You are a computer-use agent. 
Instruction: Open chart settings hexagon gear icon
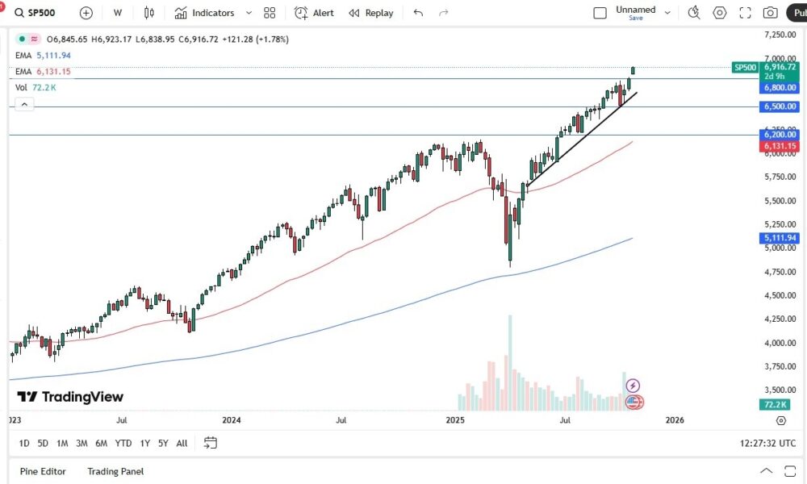[720, 13]
